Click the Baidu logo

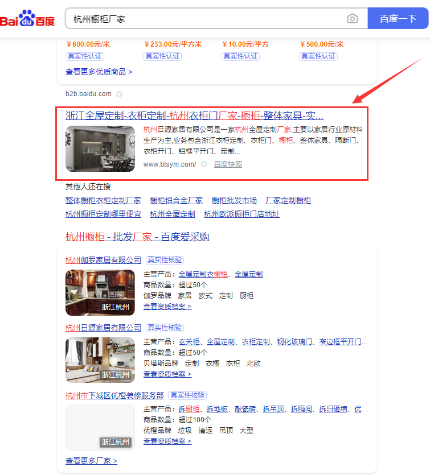pyautogui.click(x=27, y=19)
